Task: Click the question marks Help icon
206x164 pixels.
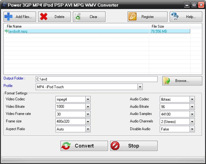Action: pos(175,16)
